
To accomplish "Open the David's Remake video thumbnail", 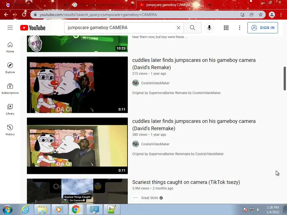I will (x=77, y=85).
